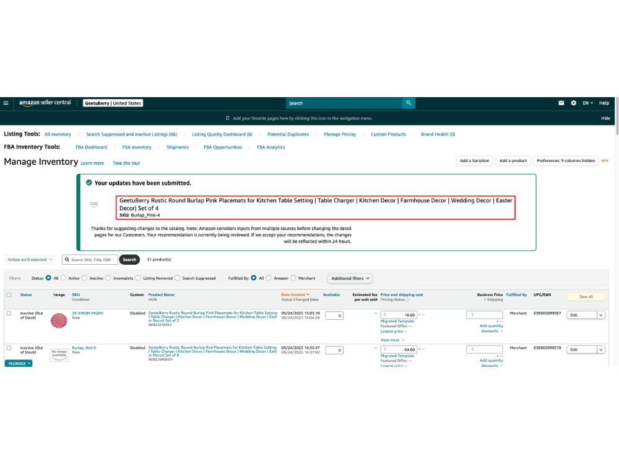Select Listing Removed status radio
This screenshot has width=619, height=464.
point(138,278)
